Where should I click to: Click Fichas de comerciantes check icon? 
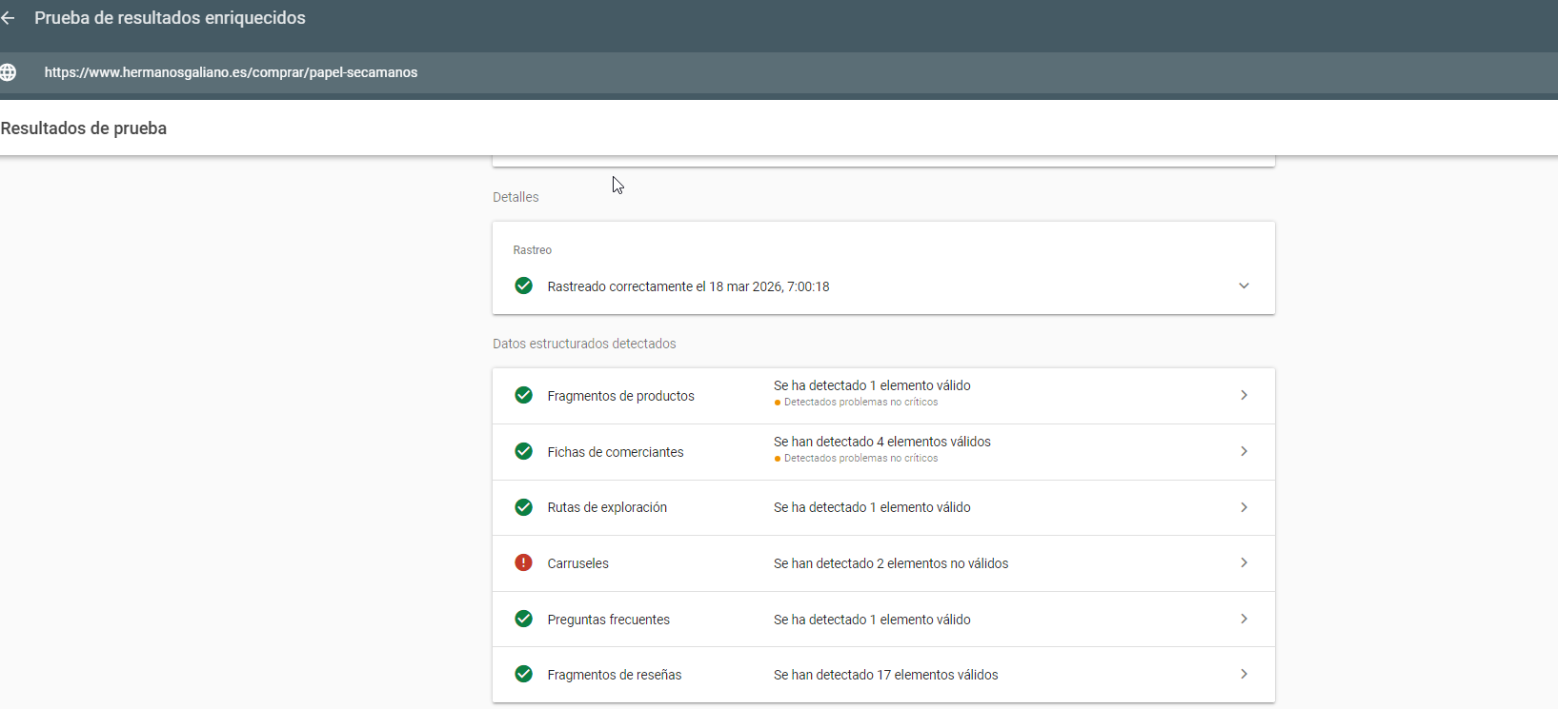[x=523, y=451]
